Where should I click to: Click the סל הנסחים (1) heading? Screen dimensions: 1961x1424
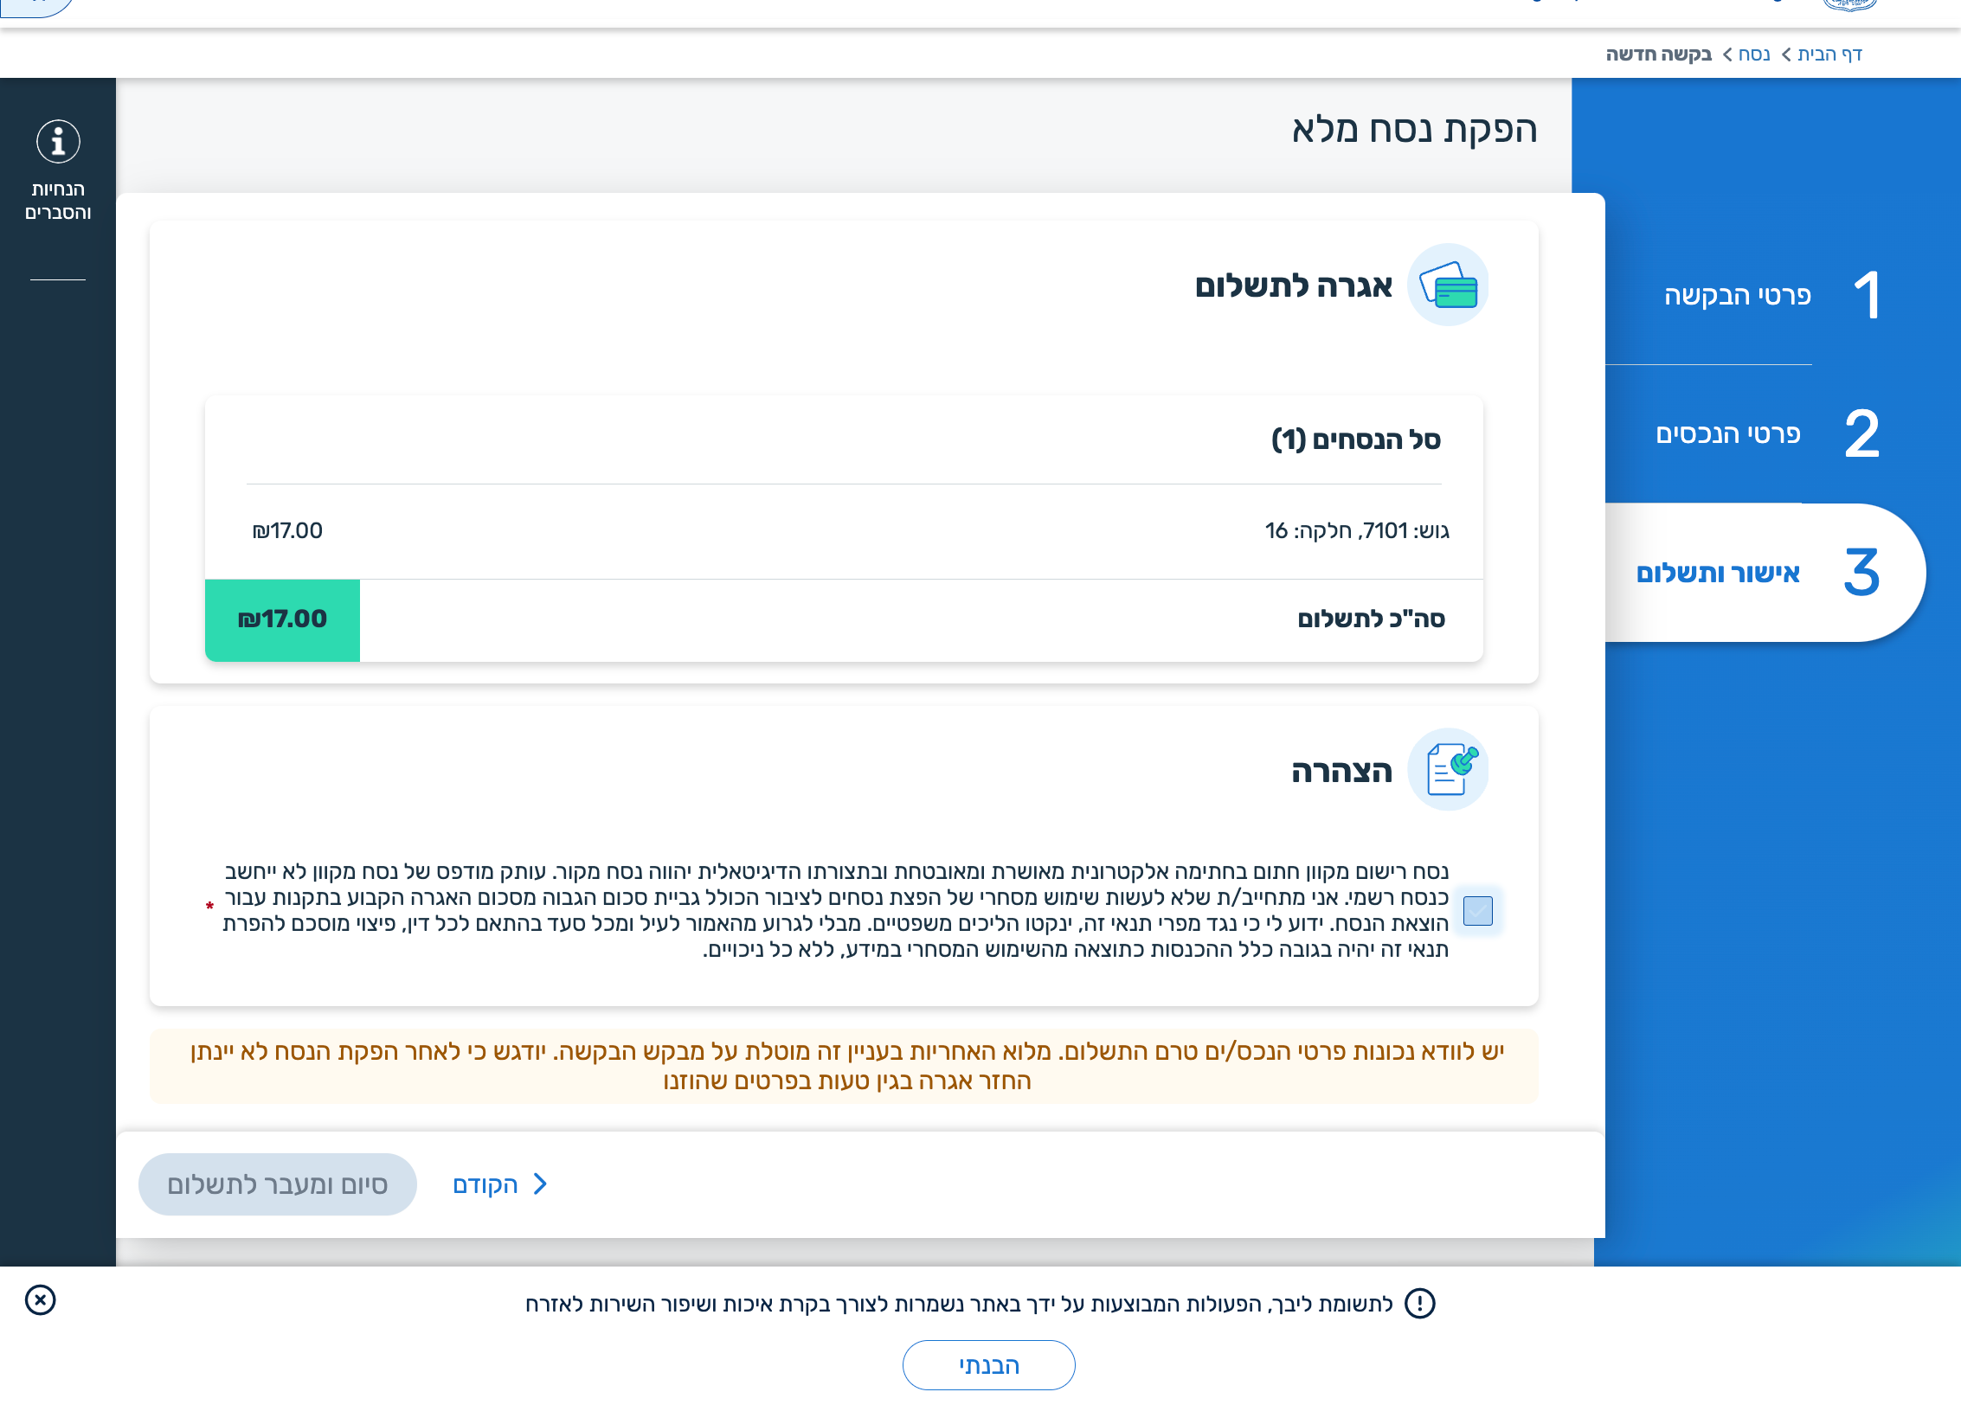1356,439
